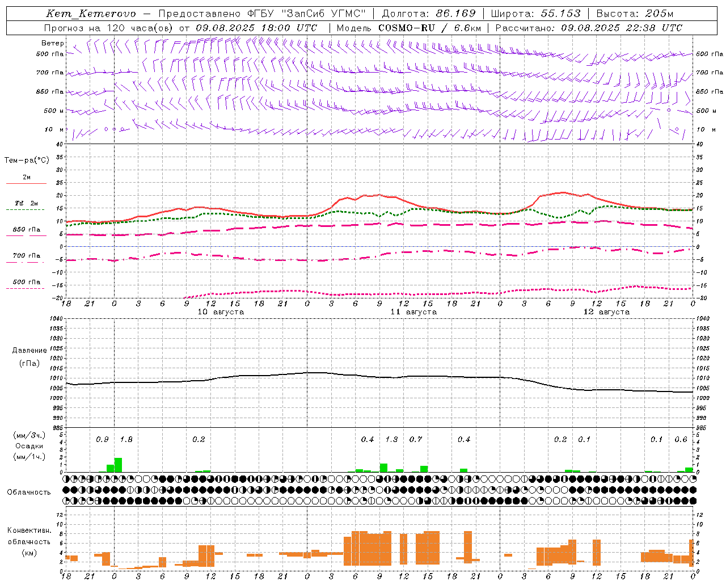Click the provider text 'ФГБУ "ЗапСиб УГМС"'
Screen dimensions: 726x581
tap(307, 14)
